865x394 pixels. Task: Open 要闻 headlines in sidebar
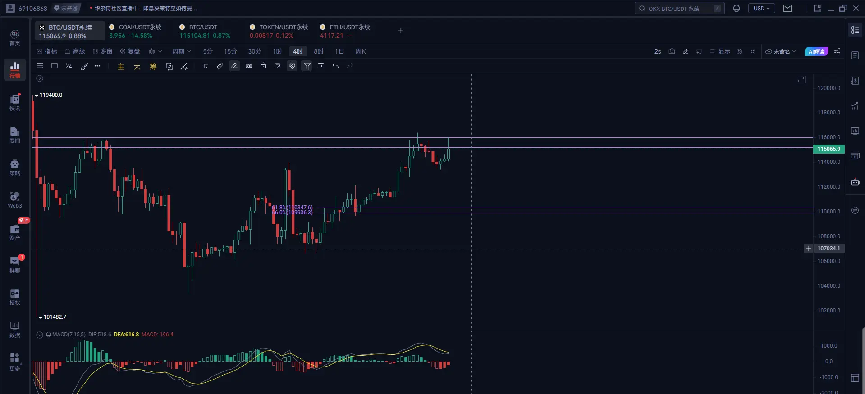pos(15,135)
